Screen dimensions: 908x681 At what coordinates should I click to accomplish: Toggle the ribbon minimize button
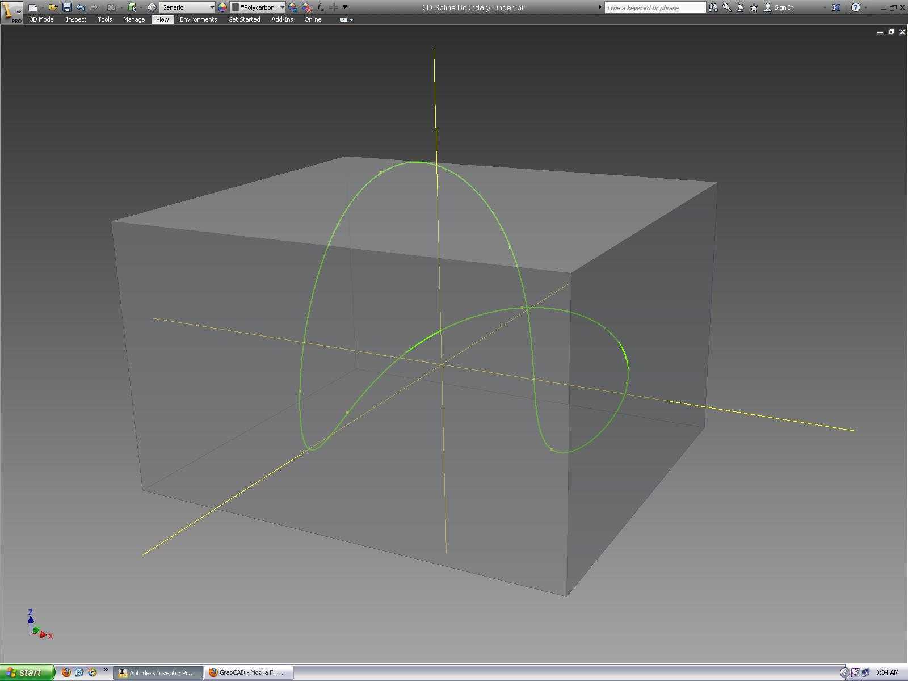[x=343, y=19]
